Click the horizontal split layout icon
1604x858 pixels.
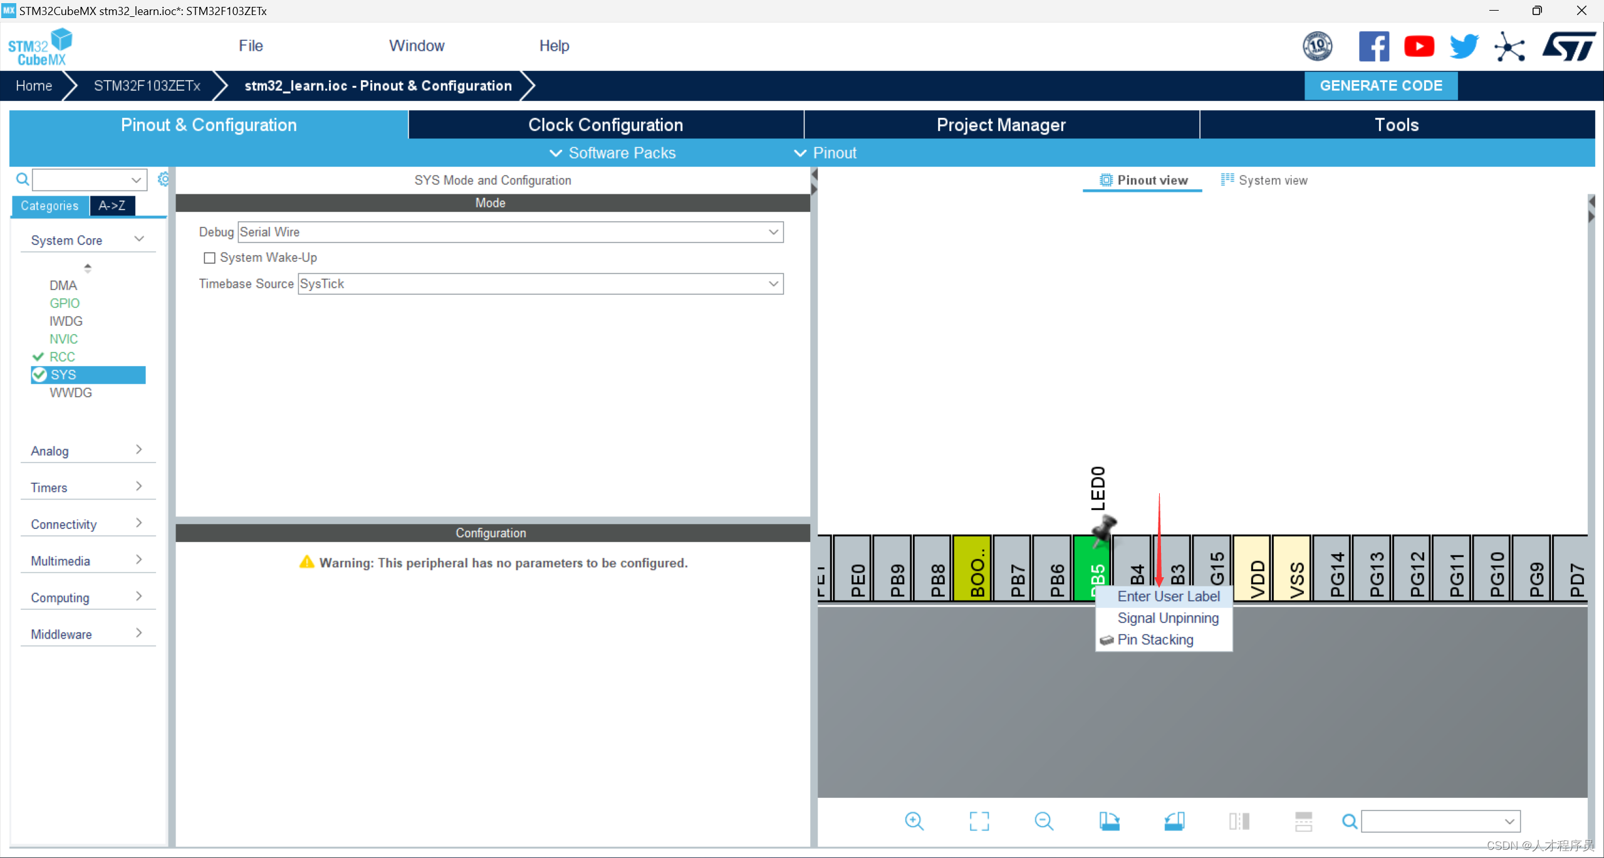tap(1304, 820)
